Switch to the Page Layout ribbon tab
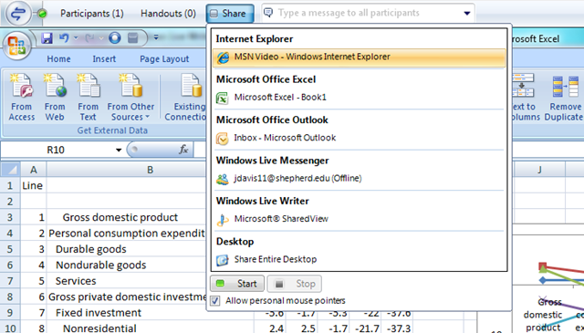This screenshot has width=584, height=333. point(164,59)
